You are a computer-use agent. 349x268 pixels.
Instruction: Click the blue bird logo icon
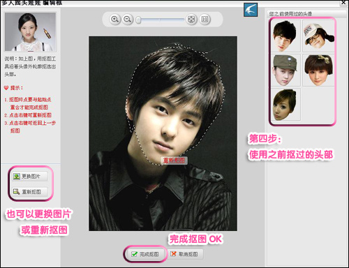click(251, 10)
